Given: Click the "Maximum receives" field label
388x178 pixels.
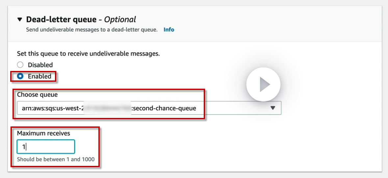Looking at the screenshot, I should click(43, 133).
